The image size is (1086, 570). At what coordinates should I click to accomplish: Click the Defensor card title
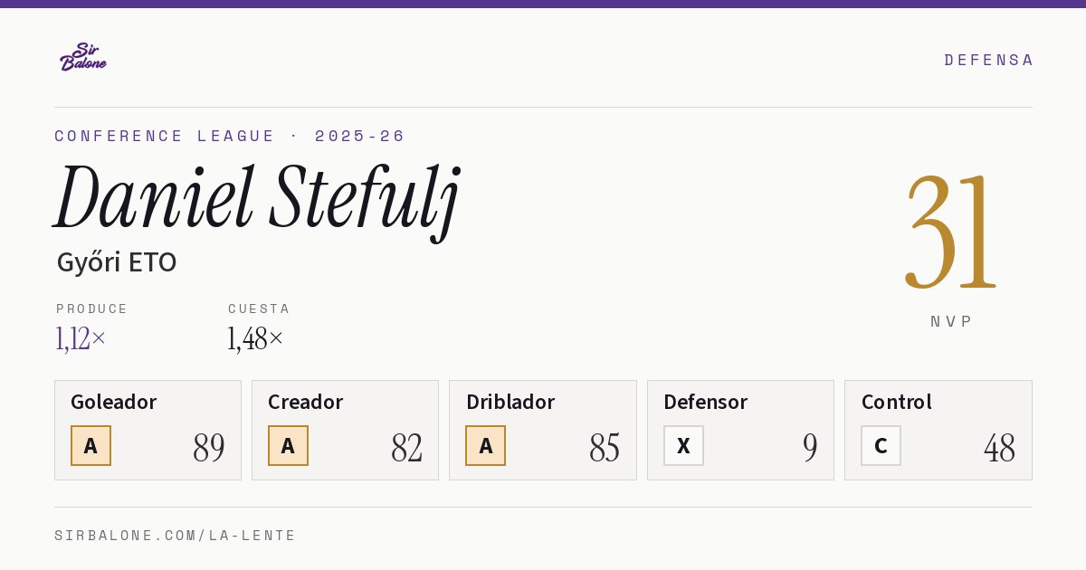(x=706, y=402)
